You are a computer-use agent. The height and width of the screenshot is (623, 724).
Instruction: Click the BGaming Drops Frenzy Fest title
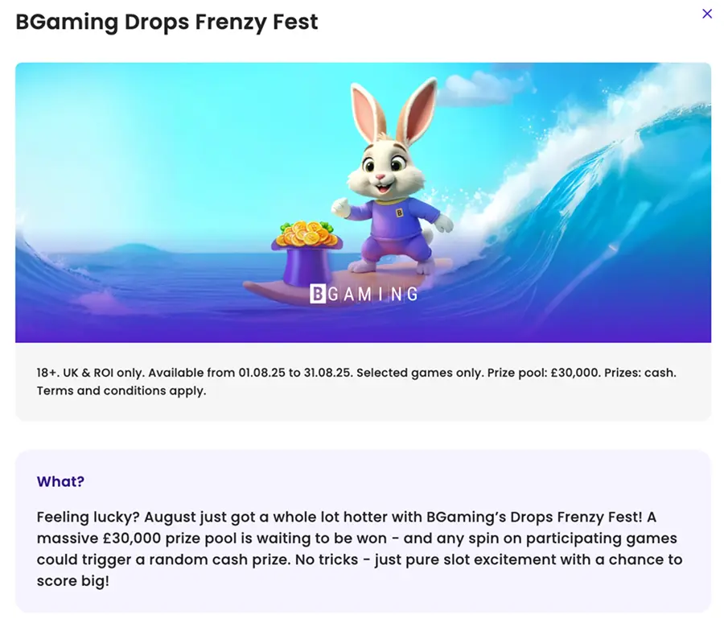tap(167, 22)
